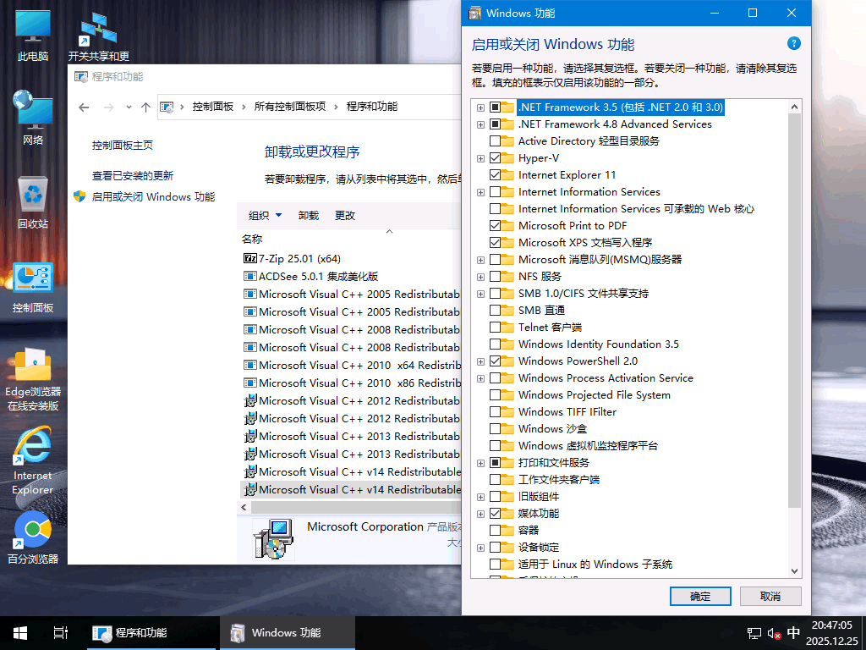Screen dimensions: 866x650
Task: Open 启用或关闭 Windows 功能 link
Action: point(154,196)
